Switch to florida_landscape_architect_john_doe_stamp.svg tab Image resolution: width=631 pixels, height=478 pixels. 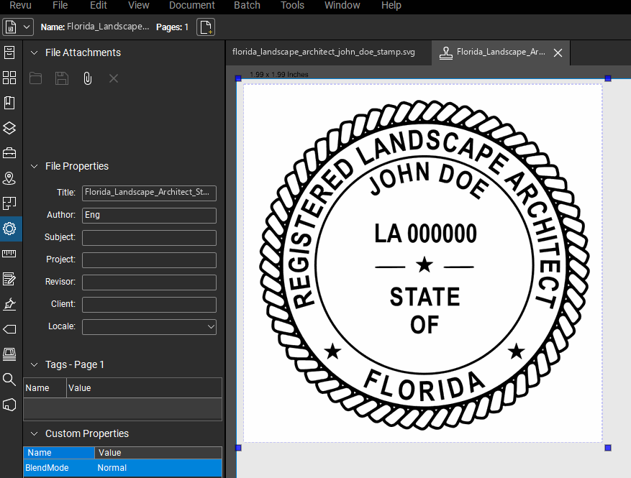point(324,52)
